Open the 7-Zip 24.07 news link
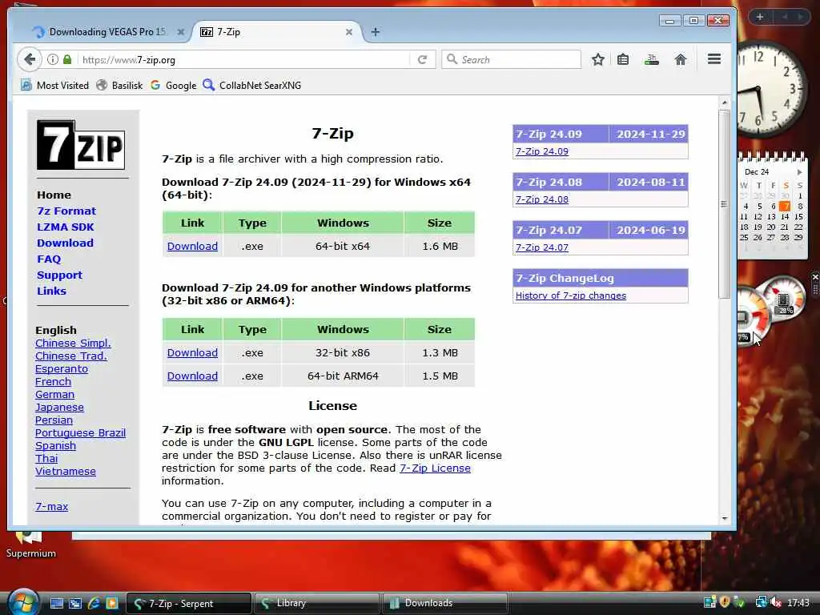The width and height of the screenshot is (820, 615). point(542,247)
